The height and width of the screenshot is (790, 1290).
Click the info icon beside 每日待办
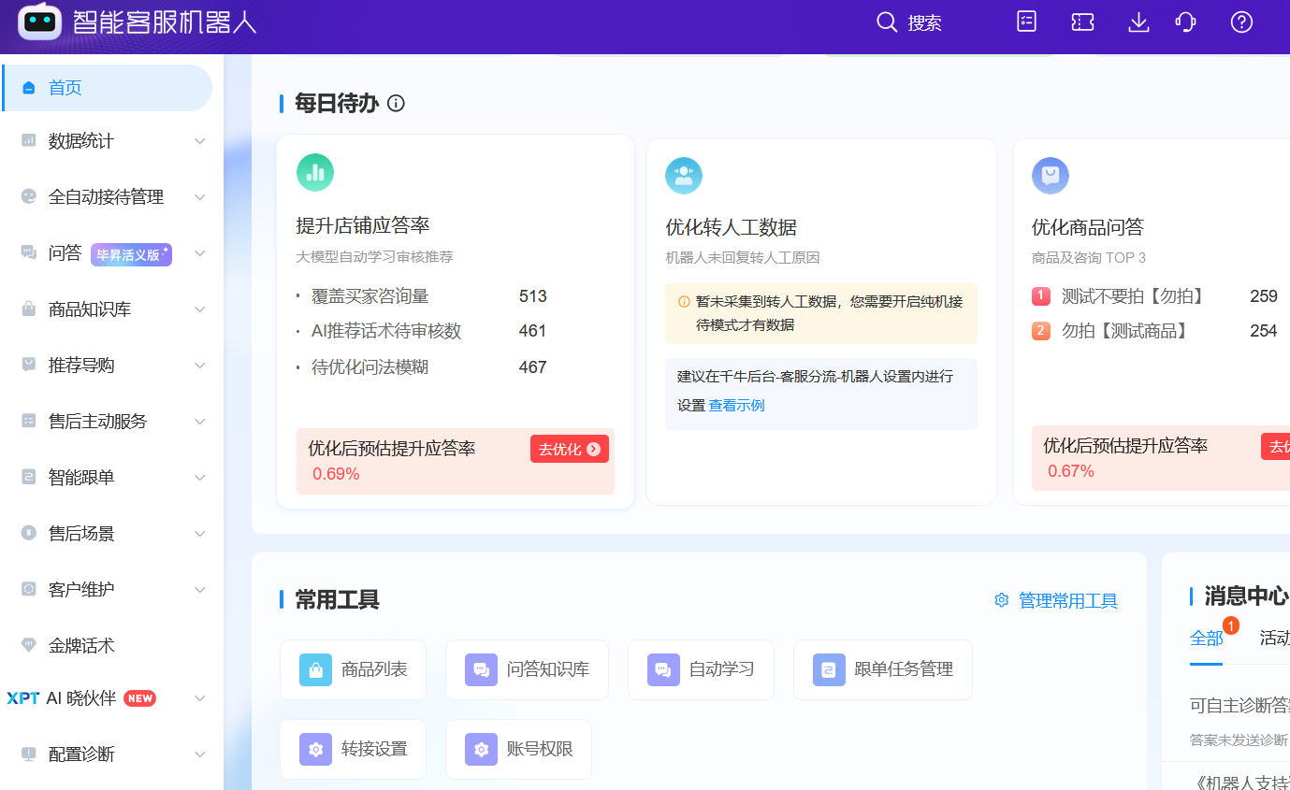[396, 103]
